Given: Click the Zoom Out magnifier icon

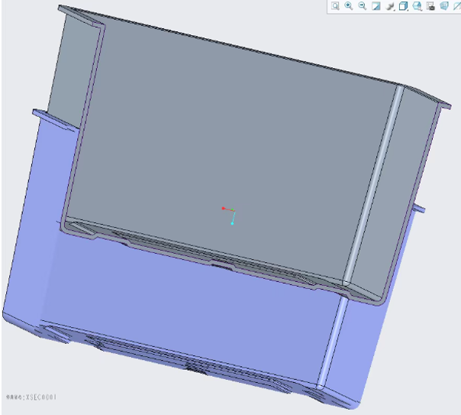Looking at the screenshot, I should 362,6.
